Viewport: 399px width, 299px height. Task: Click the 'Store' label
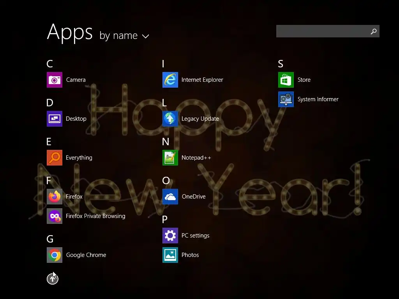pos(304,80)
